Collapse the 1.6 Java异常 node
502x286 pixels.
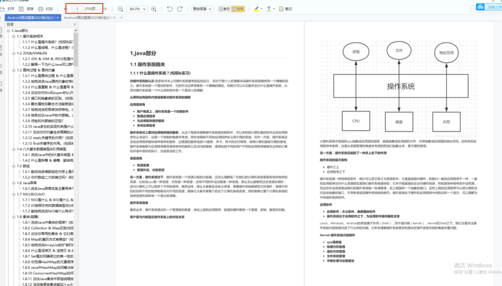[x=14, y=183]
